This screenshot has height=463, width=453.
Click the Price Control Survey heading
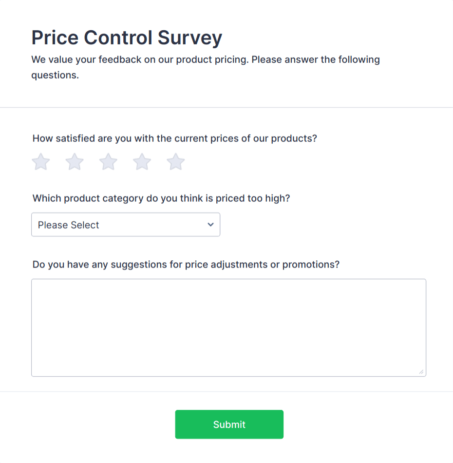click(126, 38)
